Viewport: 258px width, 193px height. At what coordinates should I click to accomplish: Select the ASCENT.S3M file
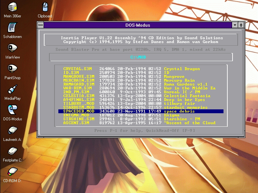(141, 123)
